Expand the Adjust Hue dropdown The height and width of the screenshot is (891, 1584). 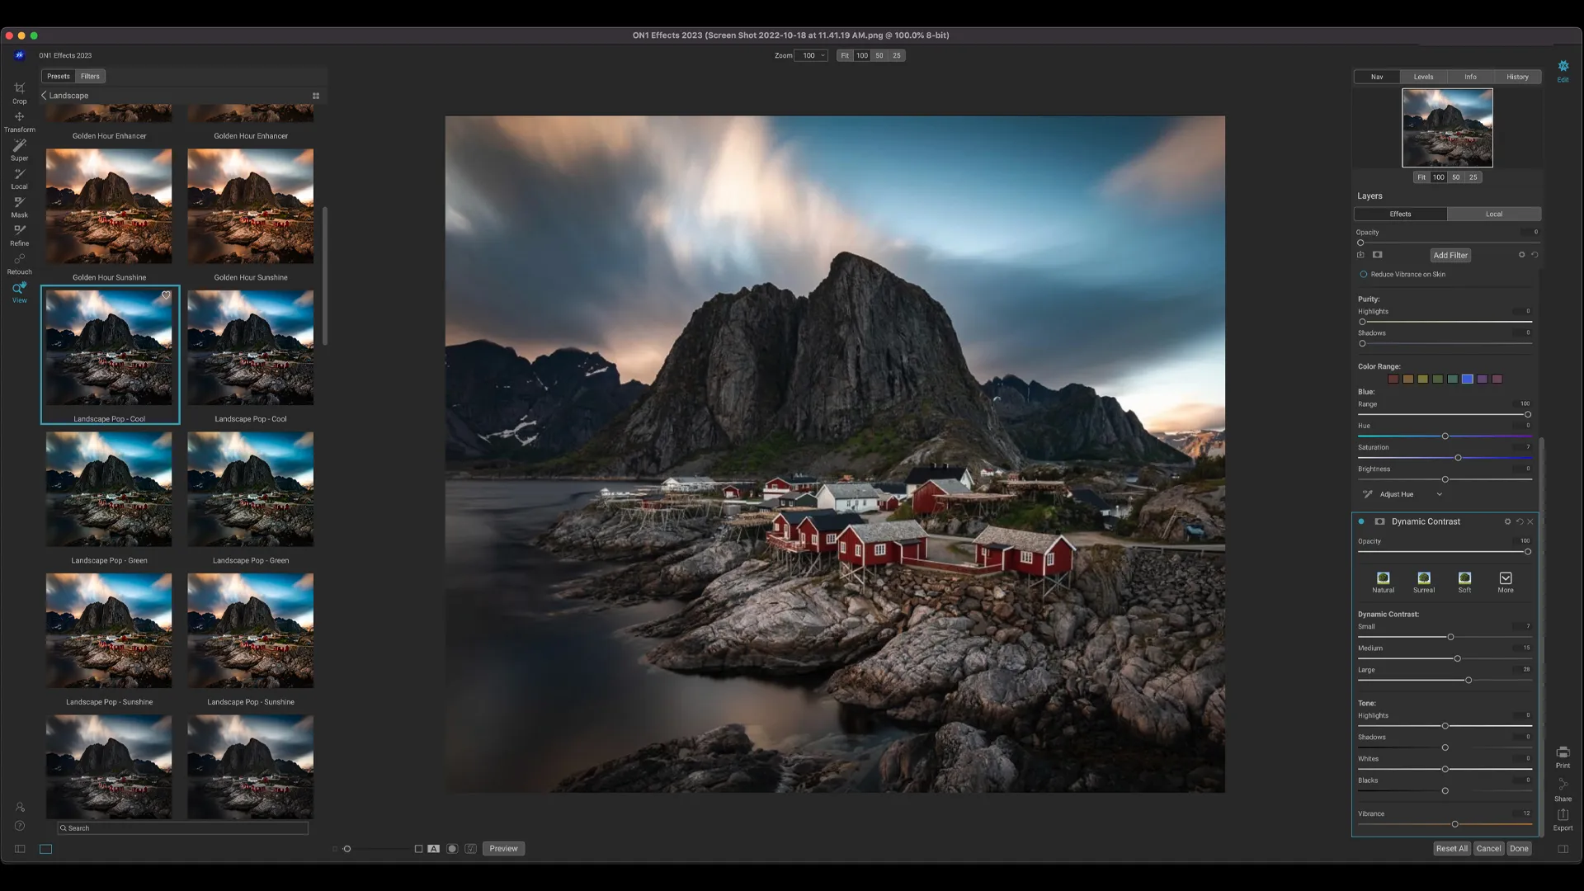click(1439, 494)
